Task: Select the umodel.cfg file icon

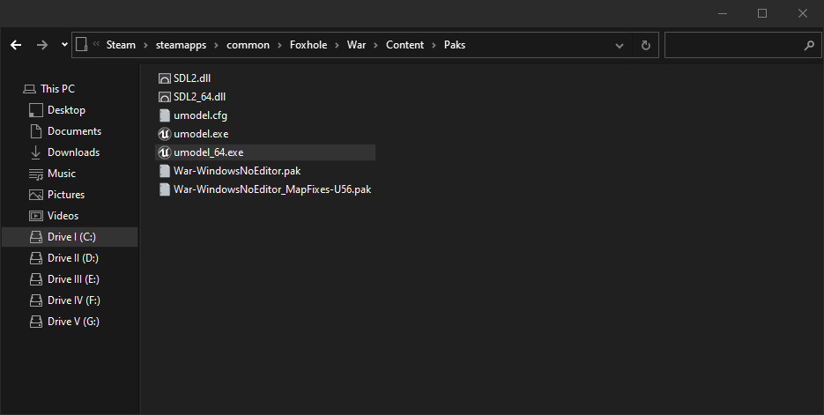Action: pyautogui.click(x=164, y=115)
